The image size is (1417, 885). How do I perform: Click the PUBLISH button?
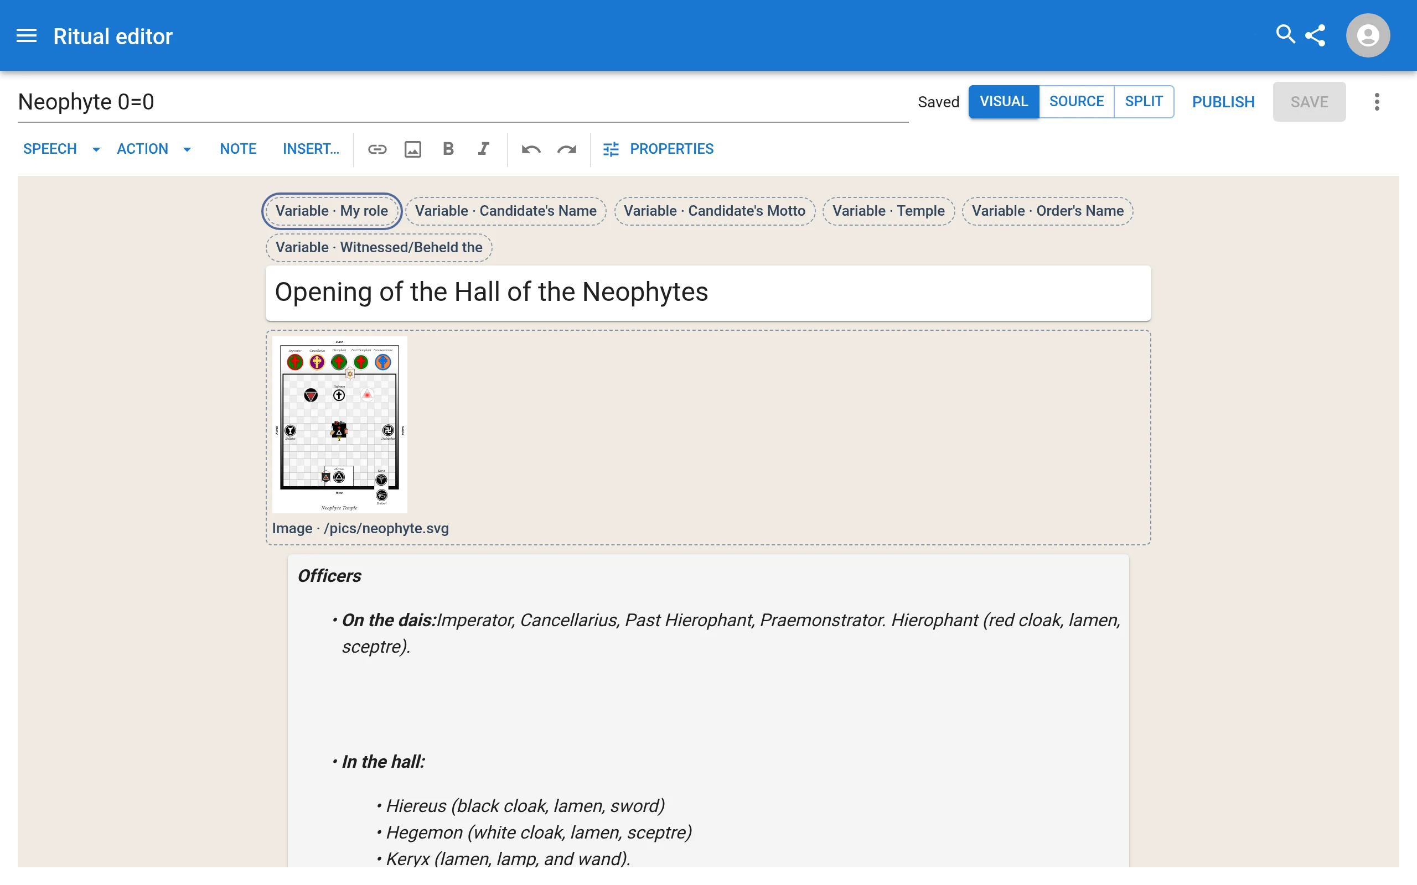(1223, 102)
